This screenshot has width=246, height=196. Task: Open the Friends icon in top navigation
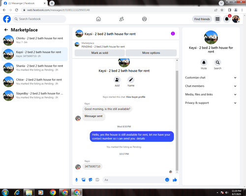(122, 19)
